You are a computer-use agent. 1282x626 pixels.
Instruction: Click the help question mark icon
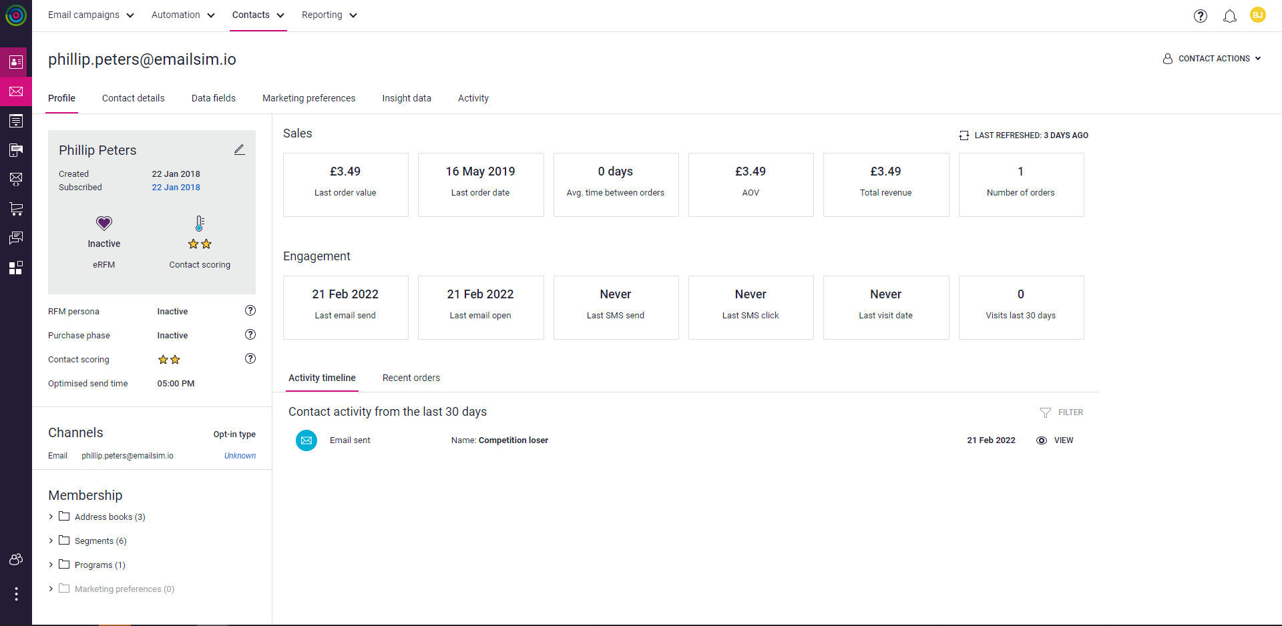pyautogui.click(x=1201, y=15)
